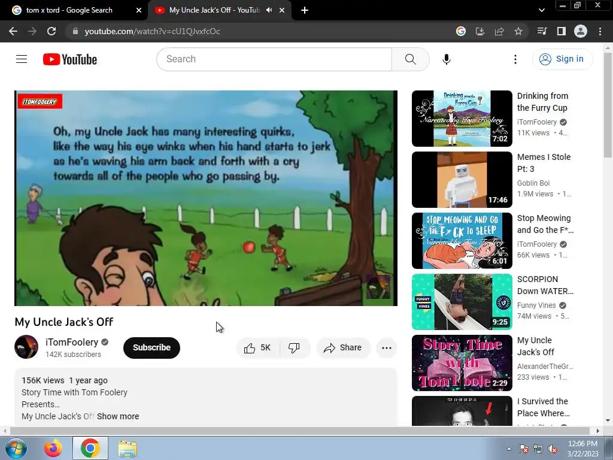The height and width of the screenshot is (460, 613).
Task: Go back in browser history
Action: pos(13,31)
